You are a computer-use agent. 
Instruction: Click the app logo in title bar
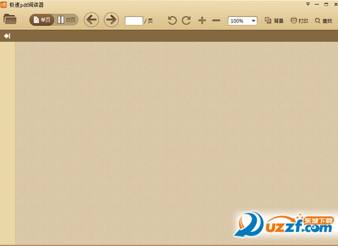pos(4,5)
